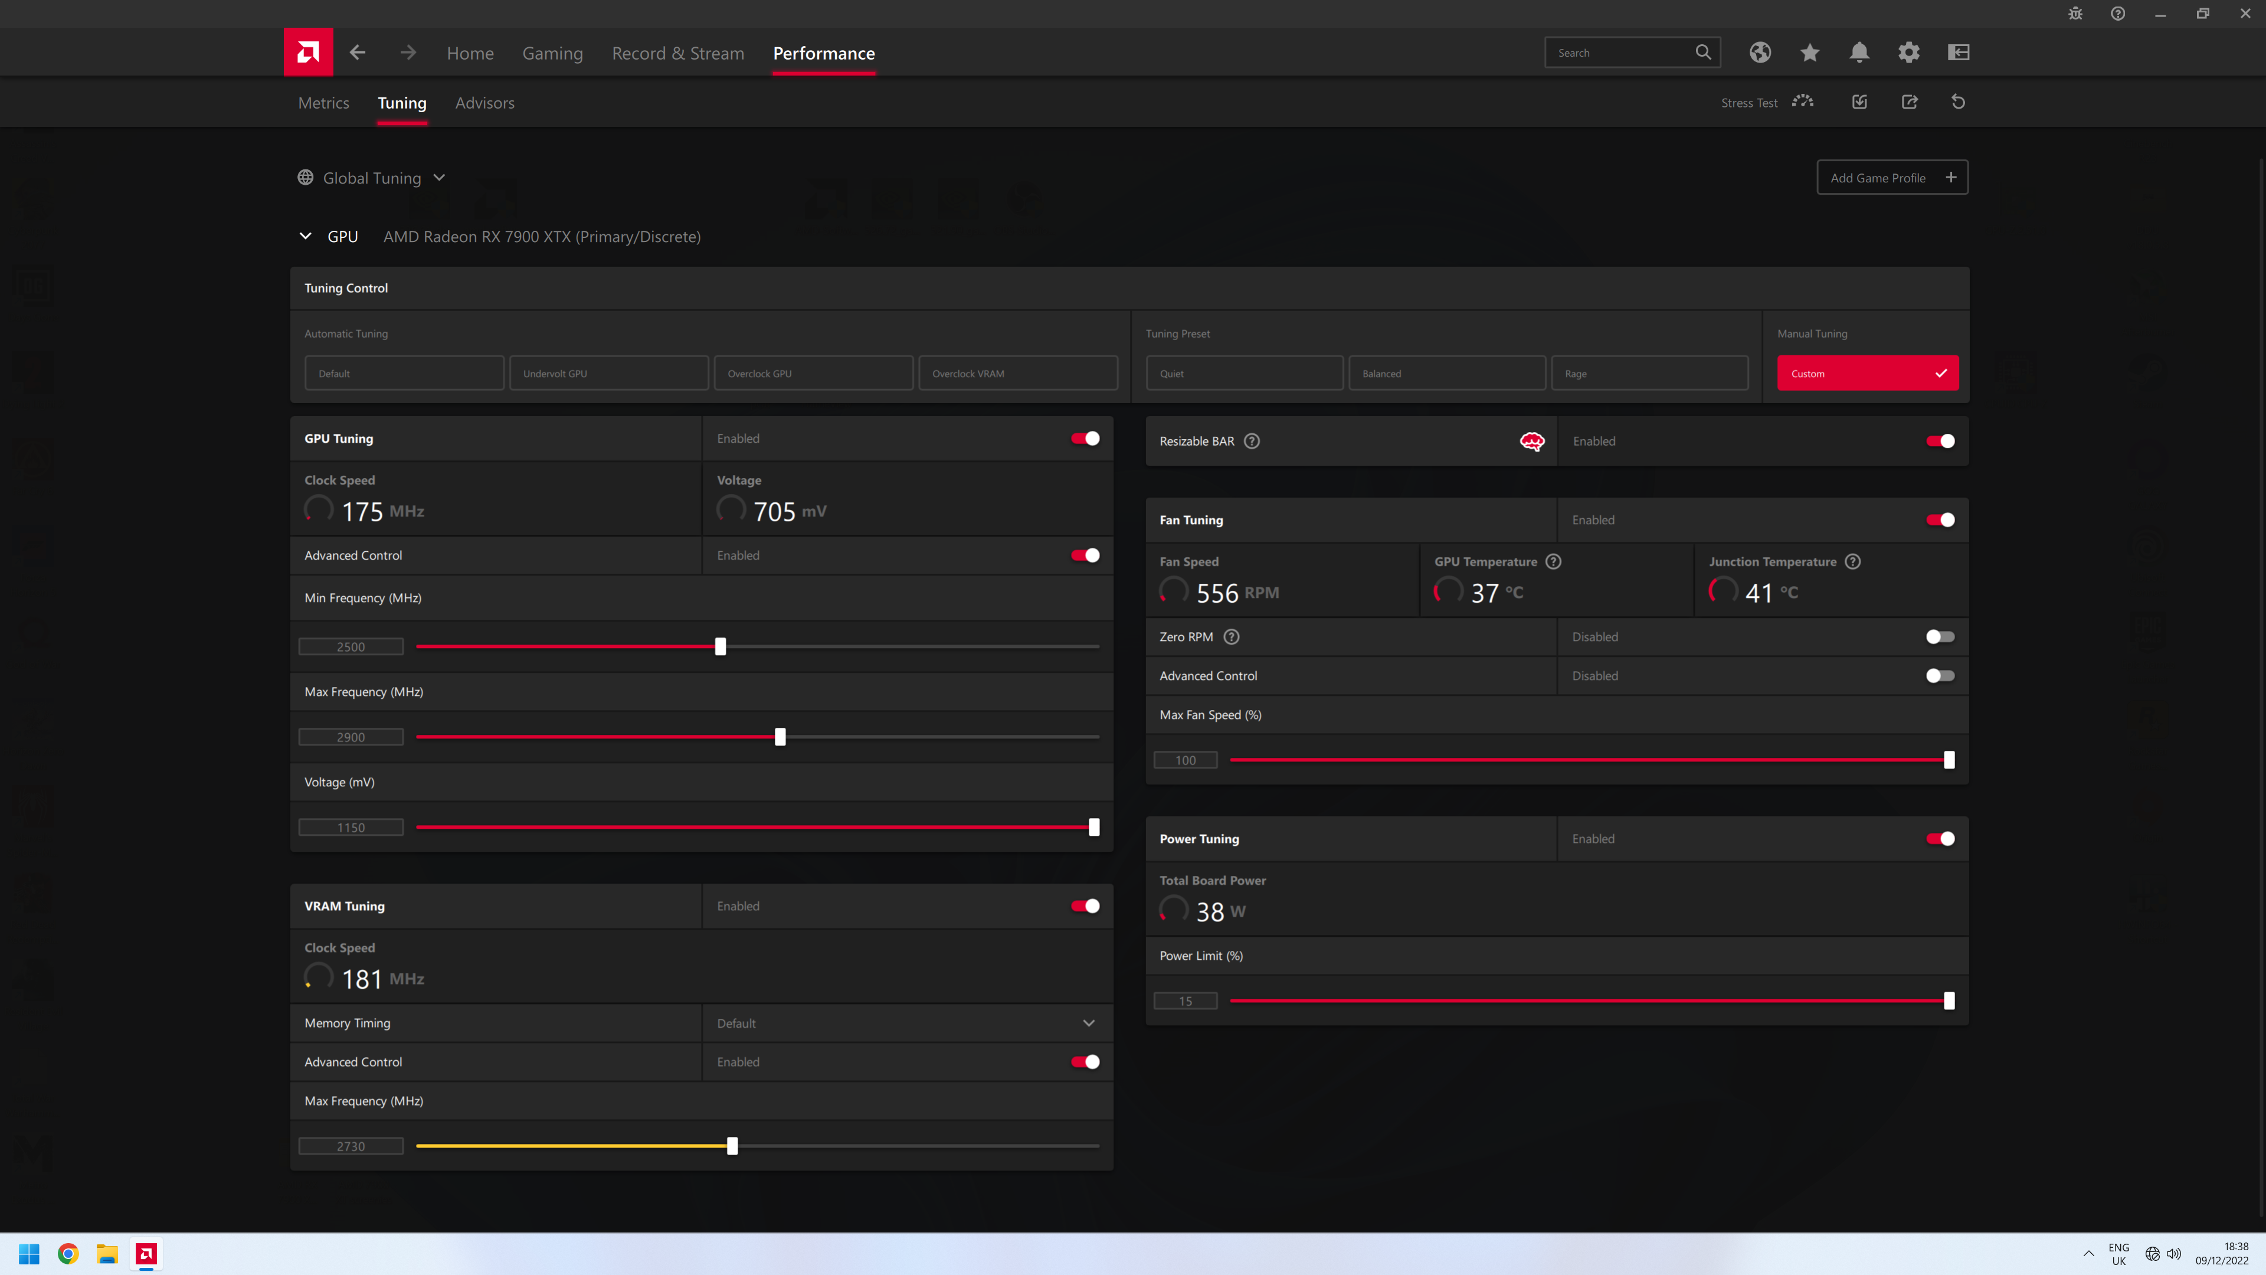2266x1275 pixels.
Task: Enable the Zero RPM toggle
Action: [x=1940, y=637]
